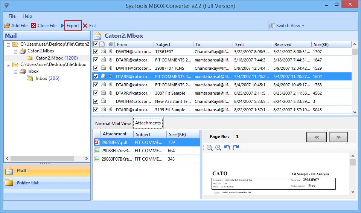
Task: Click the folder tree horizontal scroll right arrow
Action: point(87,159)
